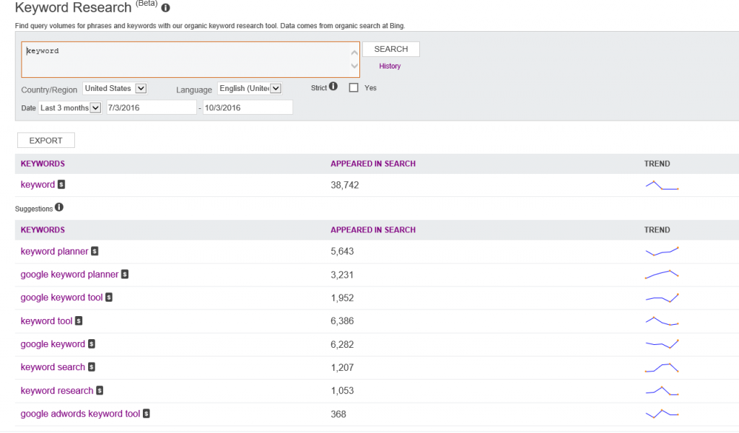Screen dimensions: 739x433
Task: Open the keyword research link
Action: [57, 390]
